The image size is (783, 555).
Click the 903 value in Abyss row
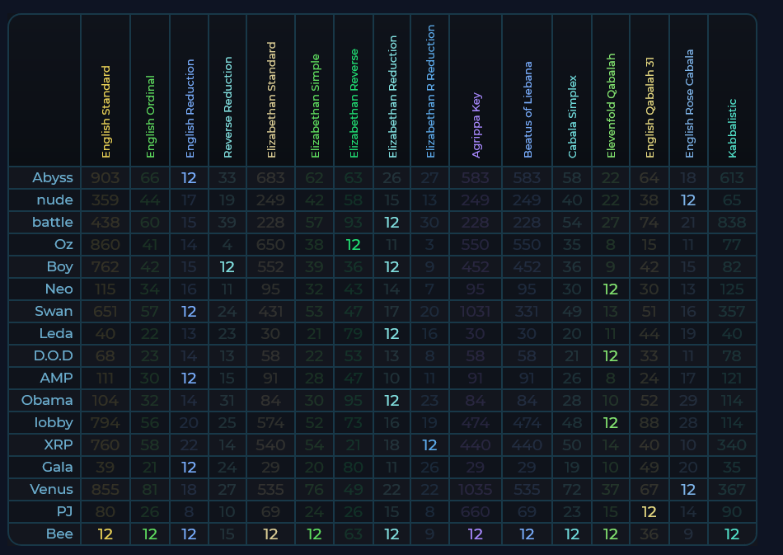pos(105,177)
